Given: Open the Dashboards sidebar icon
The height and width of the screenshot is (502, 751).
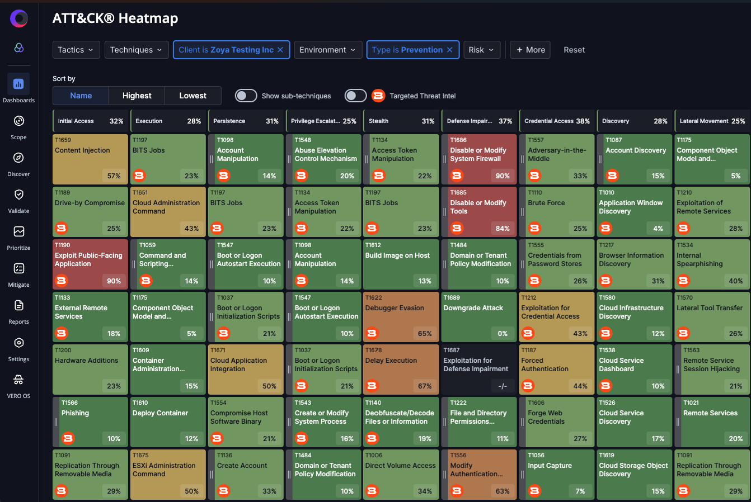Looking at the screenshot, I should [x=18, y=84].
